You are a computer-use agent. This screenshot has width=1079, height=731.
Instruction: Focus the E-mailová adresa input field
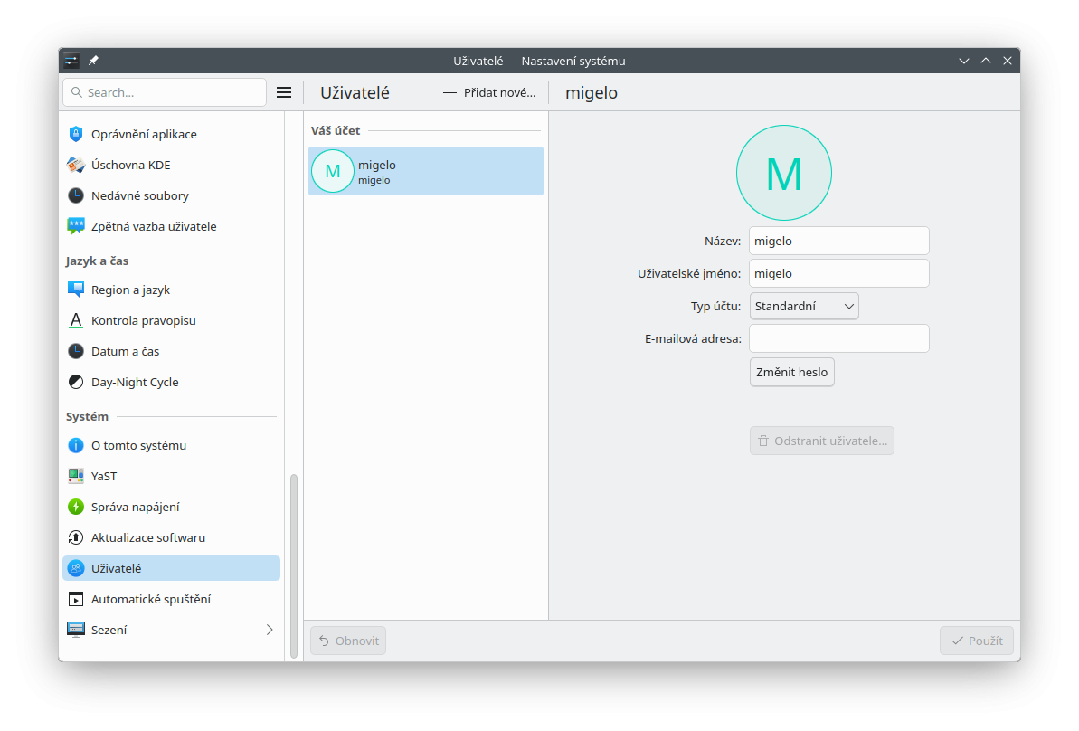click(838, 338)
